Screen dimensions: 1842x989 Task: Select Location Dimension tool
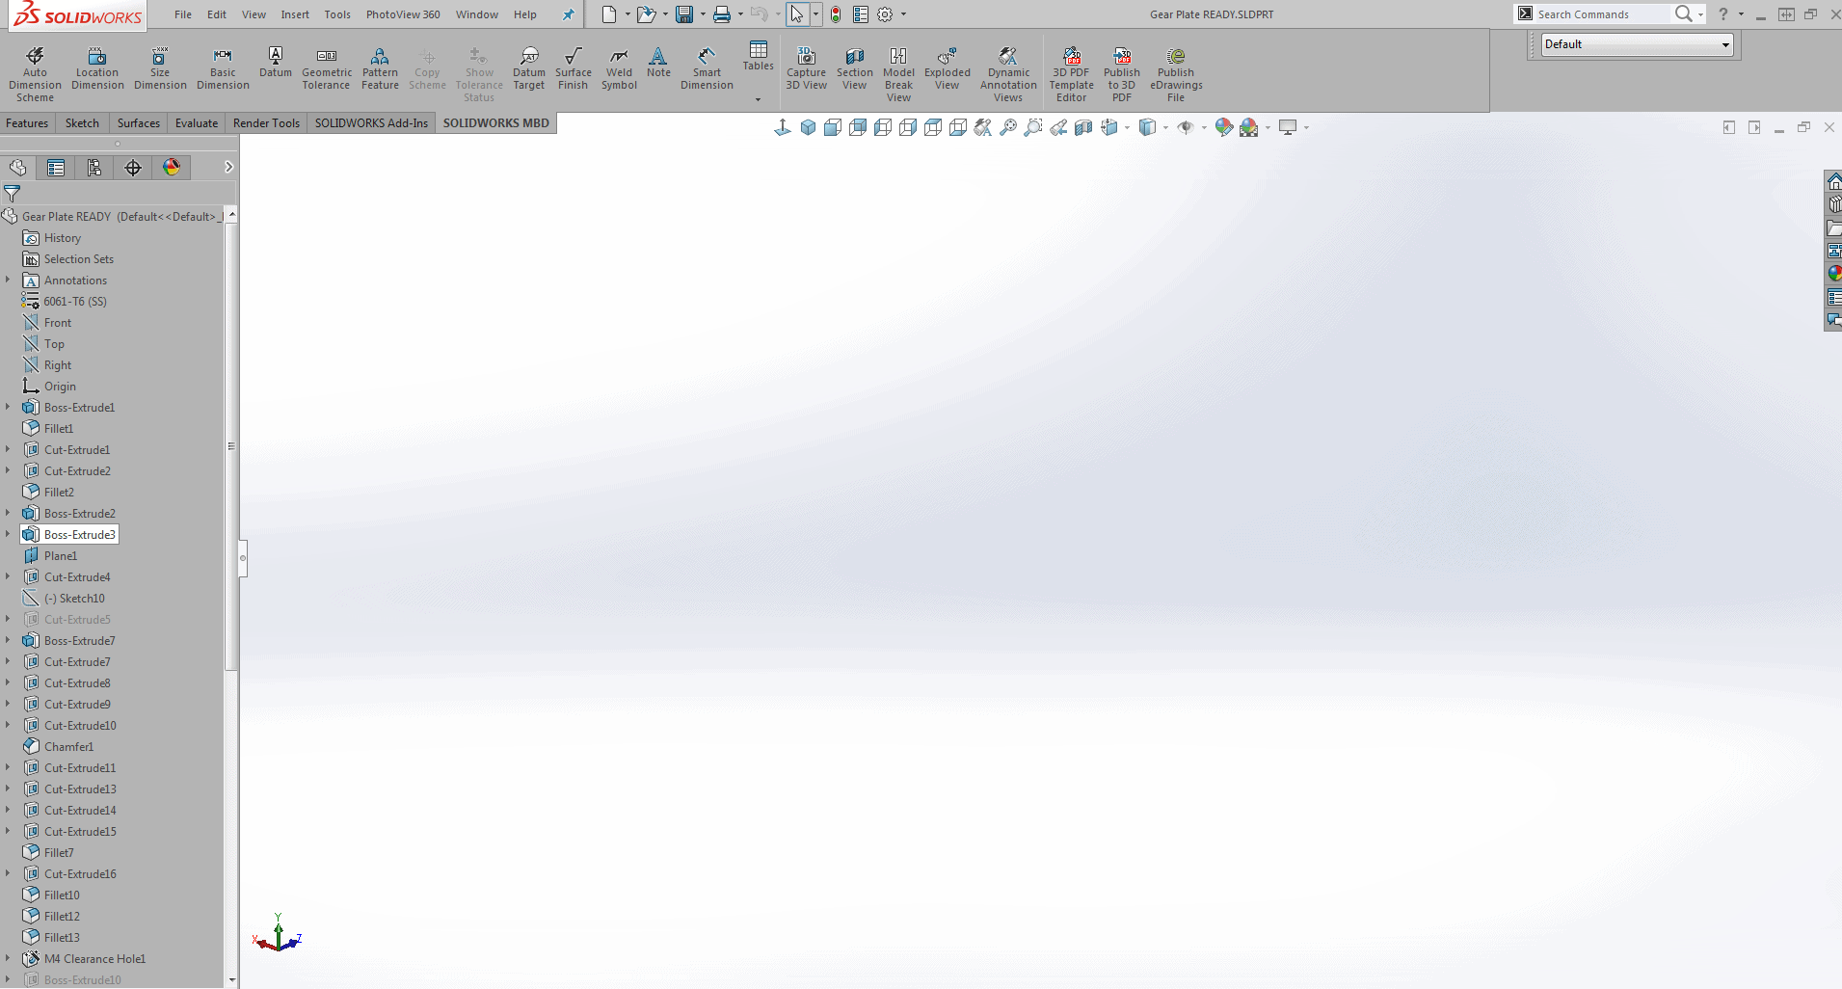[97, 67]
